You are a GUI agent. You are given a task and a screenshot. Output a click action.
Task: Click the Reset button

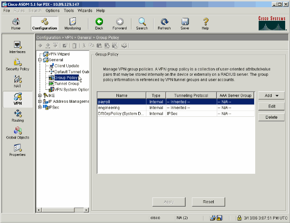(208, 202)
